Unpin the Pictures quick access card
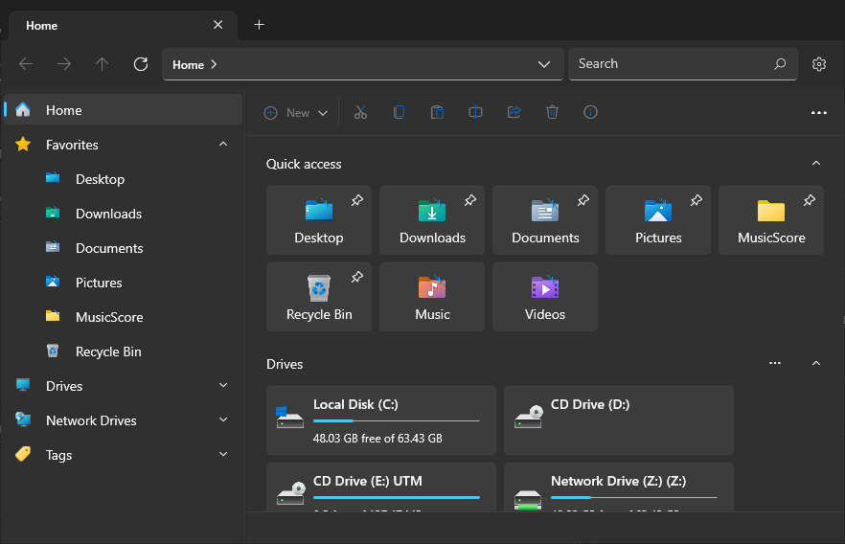845x544 pixels. [x=697, y=200]
